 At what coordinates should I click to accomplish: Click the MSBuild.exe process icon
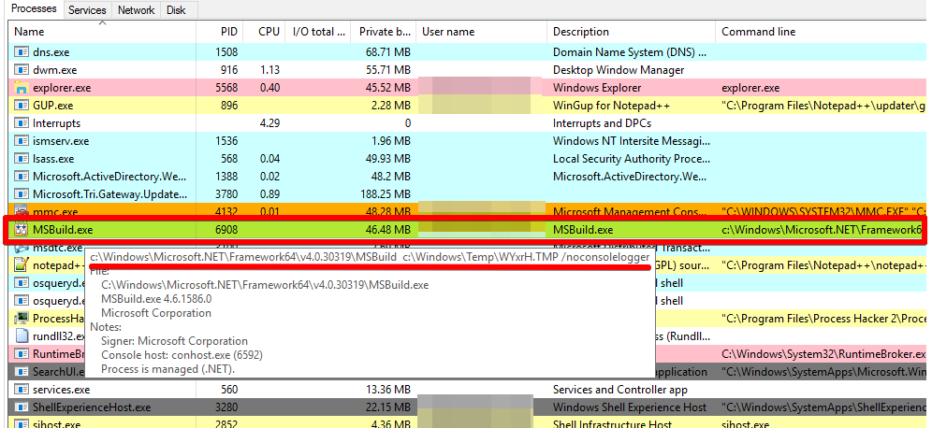point(21,230)
